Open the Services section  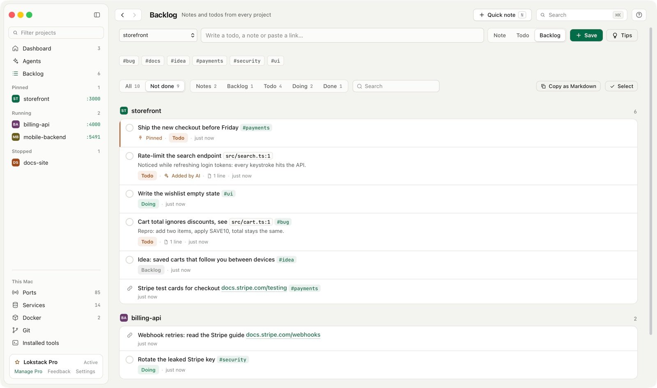[56, 305]
